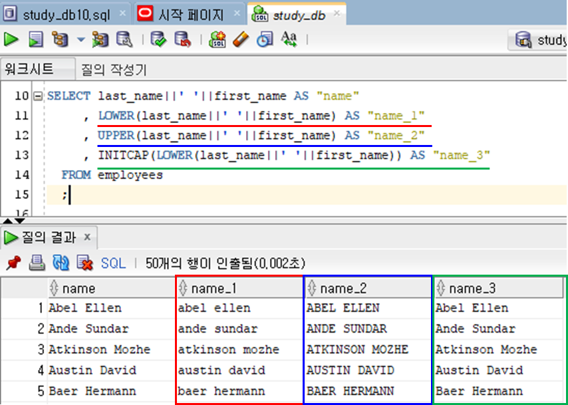The height and width of the screenshot is (405, 568).
Task: Select cell 'ATKINSON MOZHE'
Action: pos(368,350)
